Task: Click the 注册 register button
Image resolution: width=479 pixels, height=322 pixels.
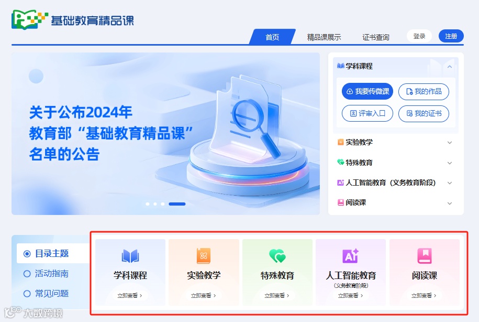Action: point(451,36)
